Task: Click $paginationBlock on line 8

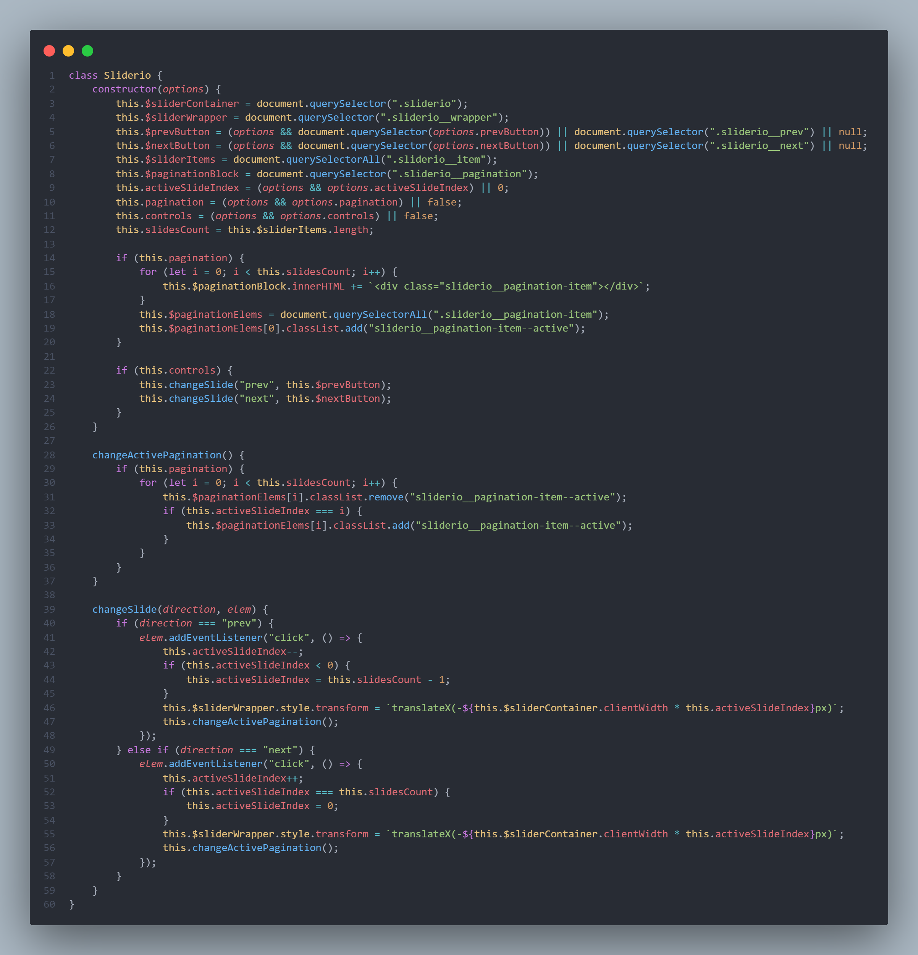Action: 192,173
